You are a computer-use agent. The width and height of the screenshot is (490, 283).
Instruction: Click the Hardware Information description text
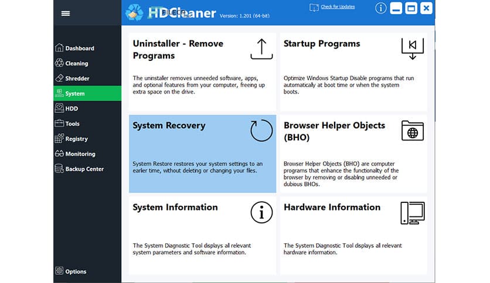(343, 249)
